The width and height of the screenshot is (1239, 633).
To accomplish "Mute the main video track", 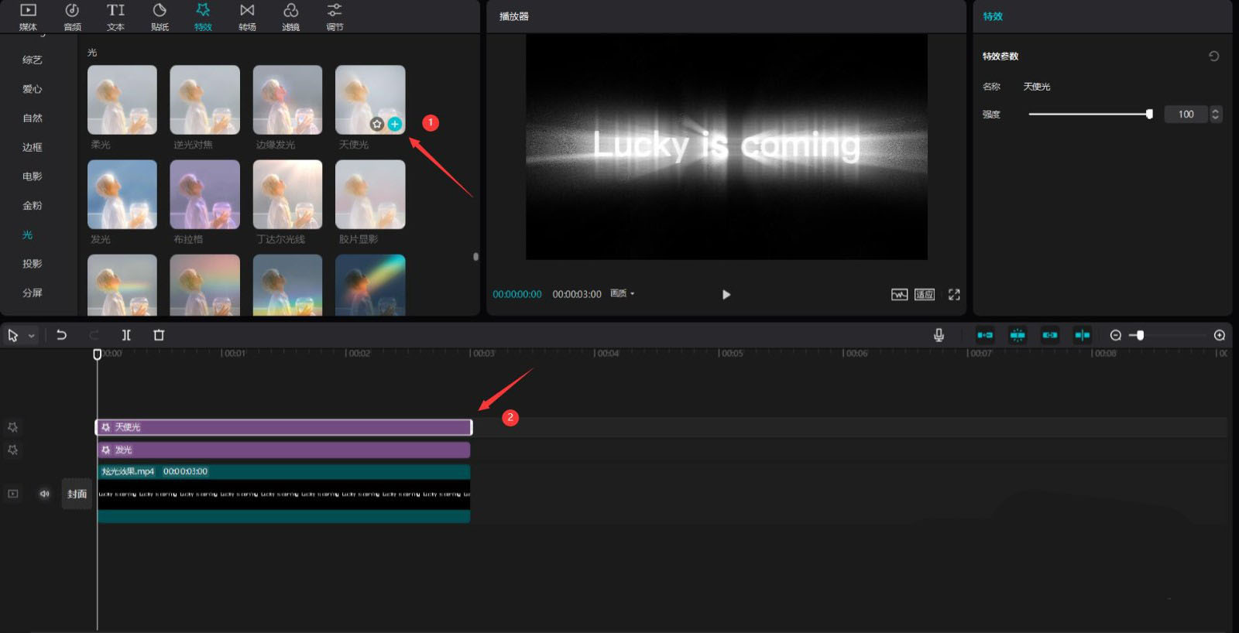I will pyautogui.click(x=45, y=494).
